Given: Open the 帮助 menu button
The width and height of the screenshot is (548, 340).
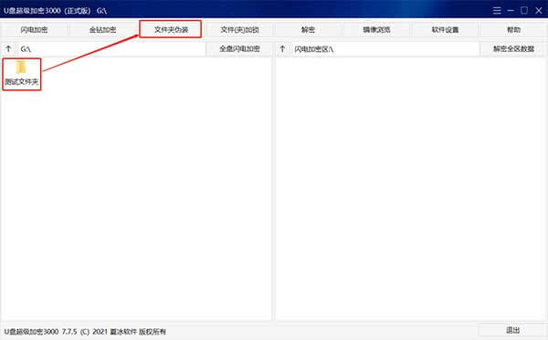Looking at the screenshot, I should click(x=513, y=30).
